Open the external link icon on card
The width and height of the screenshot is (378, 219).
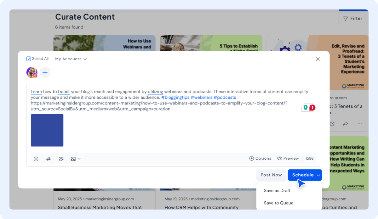(332, 124)
